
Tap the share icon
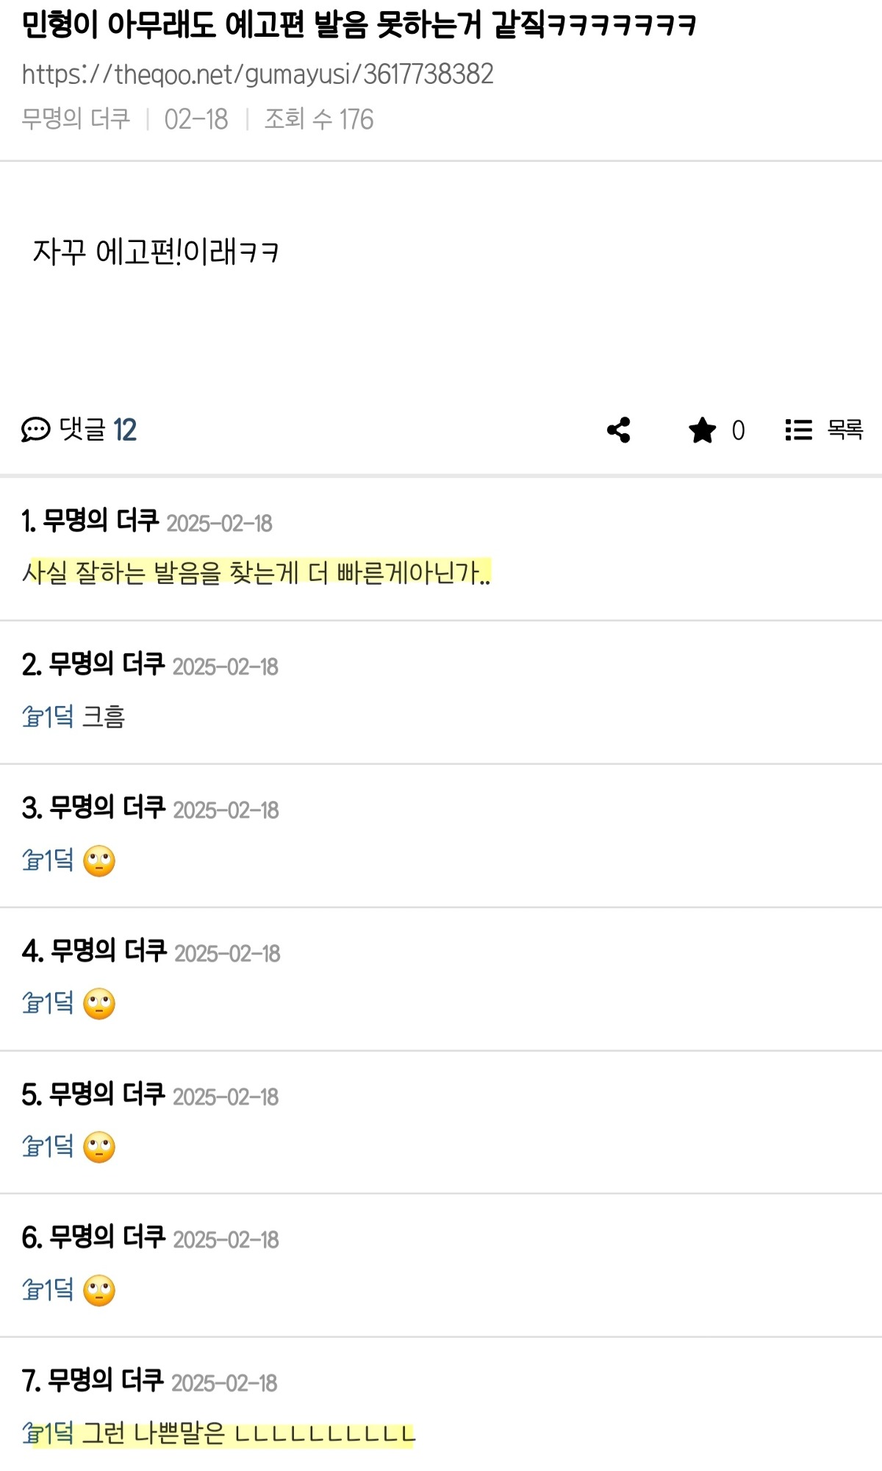tap(619, 430)
